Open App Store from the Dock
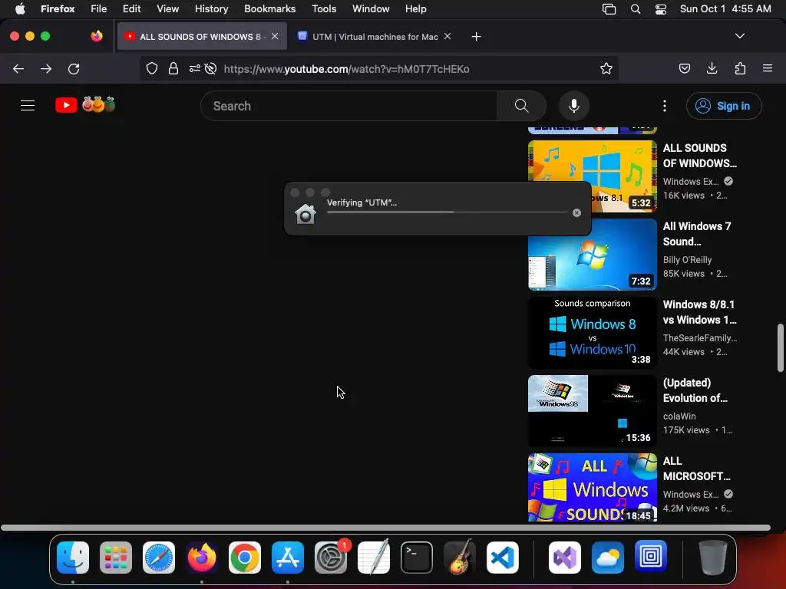This screenshot has width=786, height=589. (x=288, y=558)
